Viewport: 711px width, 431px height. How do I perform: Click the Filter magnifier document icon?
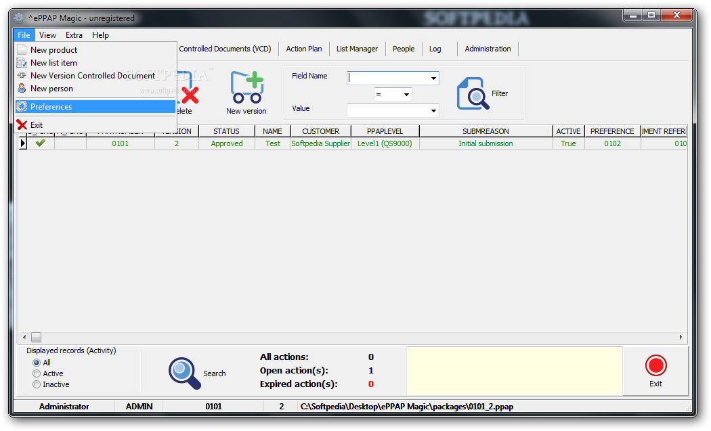coord(473,93)
